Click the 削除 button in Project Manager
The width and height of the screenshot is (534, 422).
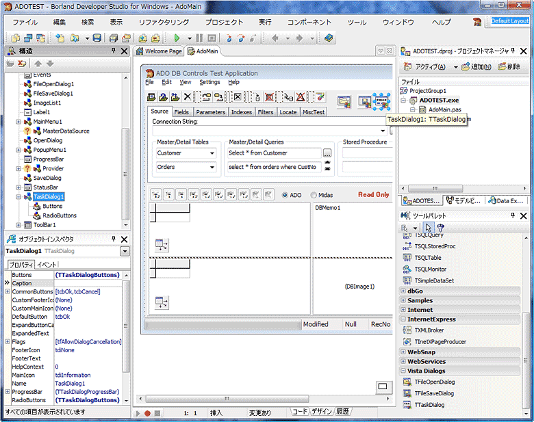509,67
